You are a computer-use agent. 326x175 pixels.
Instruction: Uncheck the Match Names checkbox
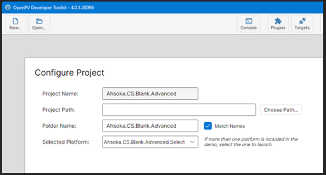coord(208,126)
